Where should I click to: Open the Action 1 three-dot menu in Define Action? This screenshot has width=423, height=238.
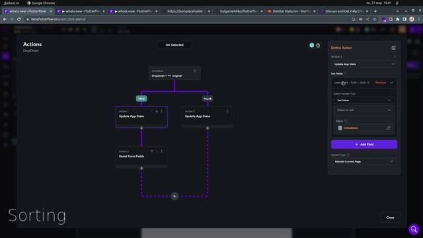[395, 57]
